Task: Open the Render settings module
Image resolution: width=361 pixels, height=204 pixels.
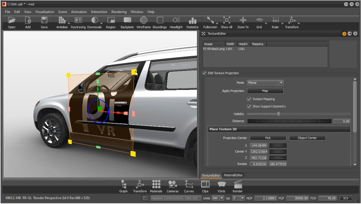Action: pos(238,184)
